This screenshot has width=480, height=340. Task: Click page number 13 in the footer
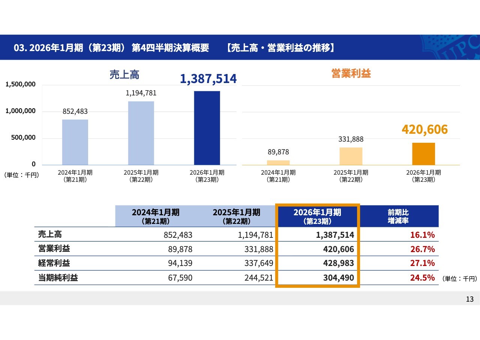469,299
